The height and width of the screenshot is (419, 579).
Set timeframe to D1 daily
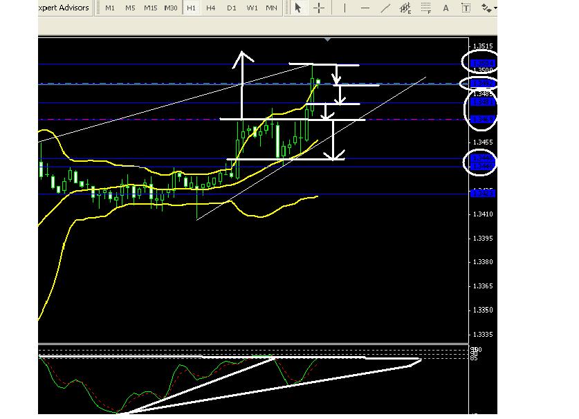pos(232,8)
